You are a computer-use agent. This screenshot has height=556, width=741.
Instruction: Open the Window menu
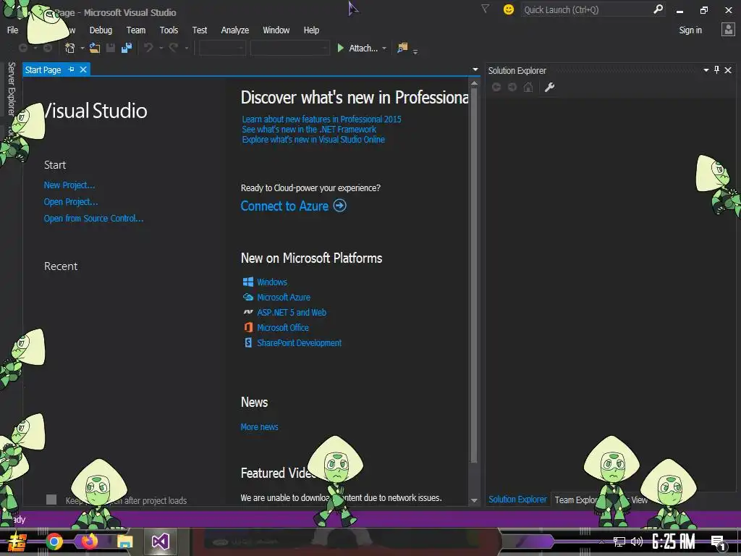point(276,30)
